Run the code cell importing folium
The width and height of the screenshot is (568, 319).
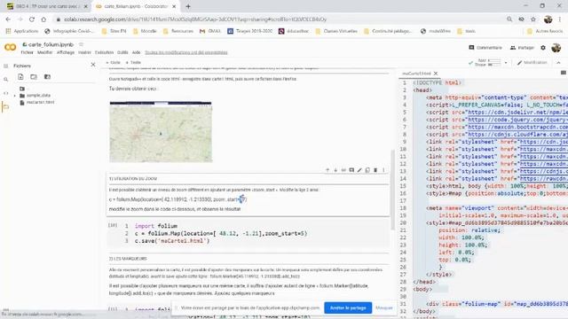pos(113,225)
